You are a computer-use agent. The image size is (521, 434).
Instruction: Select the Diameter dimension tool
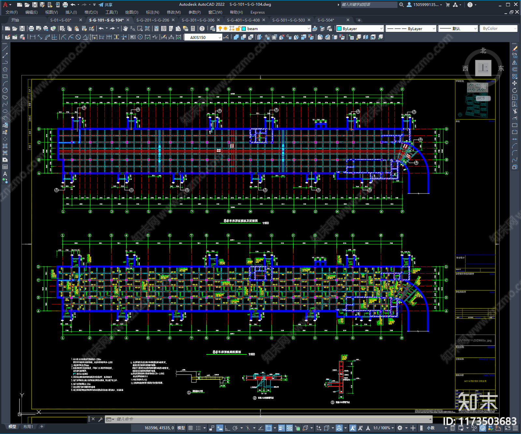coord(78,37)
